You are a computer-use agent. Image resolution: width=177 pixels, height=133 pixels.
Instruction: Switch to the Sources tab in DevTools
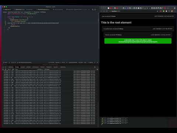tap(22, 67)
